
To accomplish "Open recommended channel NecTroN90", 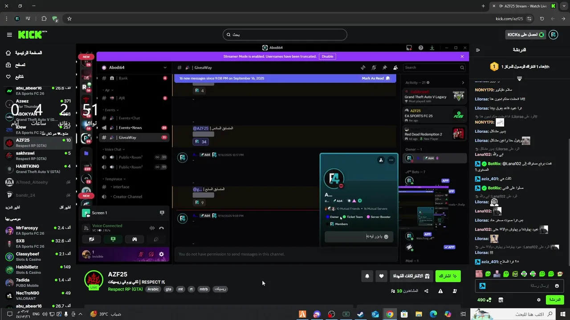I will pyautogui.click(x=38, y=296).
